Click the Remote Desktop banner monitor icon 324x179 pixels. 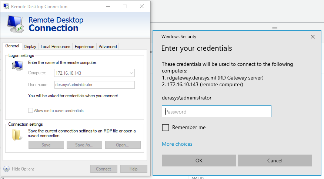pyautogui.click(x=15, y=24)
